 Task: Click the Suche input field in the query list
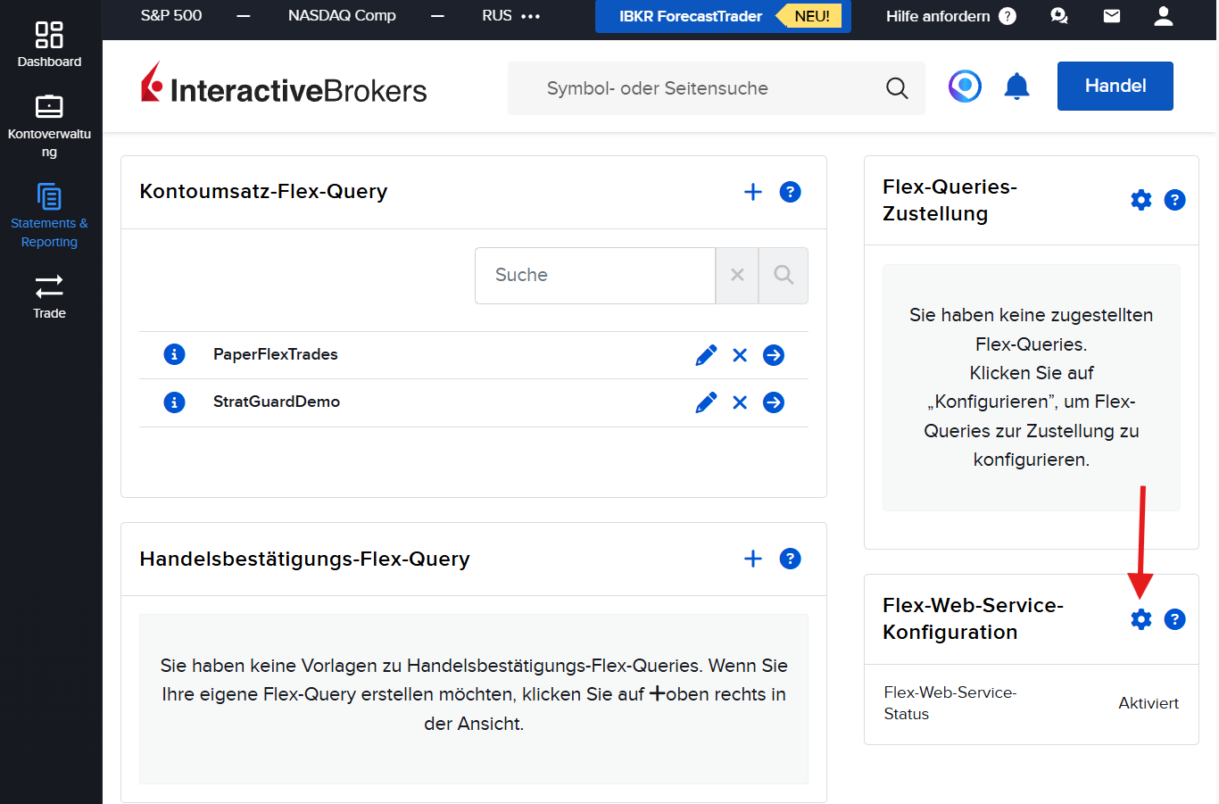(595, 275)
